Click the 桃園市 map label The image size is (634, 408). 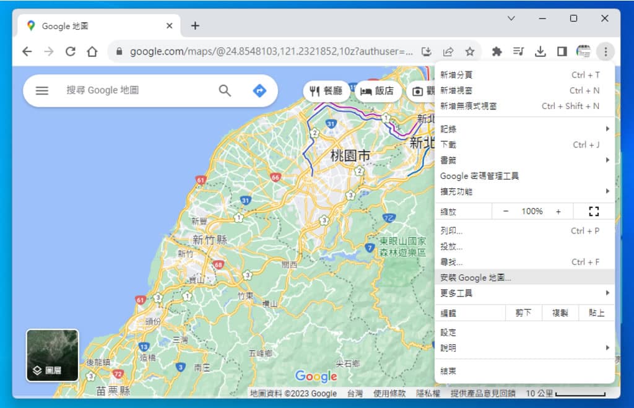tap(350, 155)
